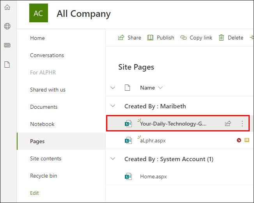
Task: Click the share icon on the selected row
Action: coord(228,124)
